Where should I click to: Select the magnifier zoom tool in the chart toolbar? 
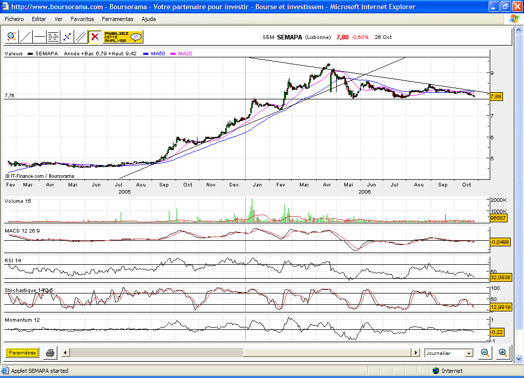(x=12, y=37)
